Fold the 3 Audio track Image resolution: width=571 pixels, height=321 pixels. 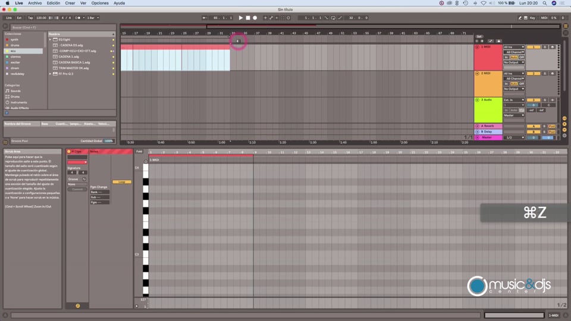[477, 100]
